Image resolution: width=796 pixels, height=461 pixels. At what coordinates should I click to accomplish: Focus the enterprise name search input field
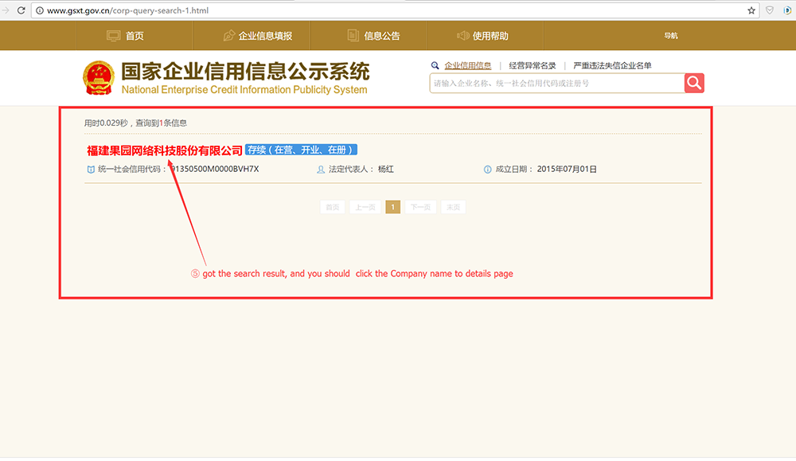pos(557,84)
